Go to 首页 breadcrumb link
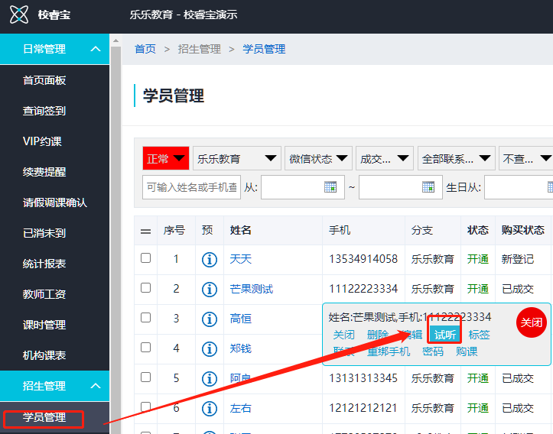Viewport: 553px width, 434px height. 145,49
